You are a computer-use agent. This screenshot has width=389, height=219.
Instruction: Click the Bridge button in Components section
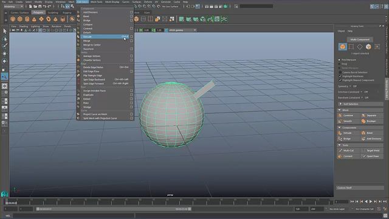click(348, 139)
